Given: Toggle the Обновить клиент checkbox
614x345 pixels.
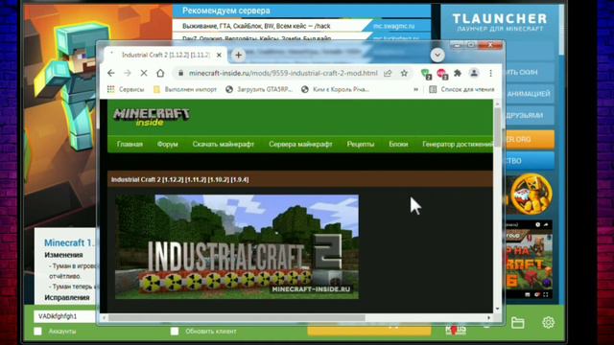Looking at the screenshot, I should click(175, 332).
